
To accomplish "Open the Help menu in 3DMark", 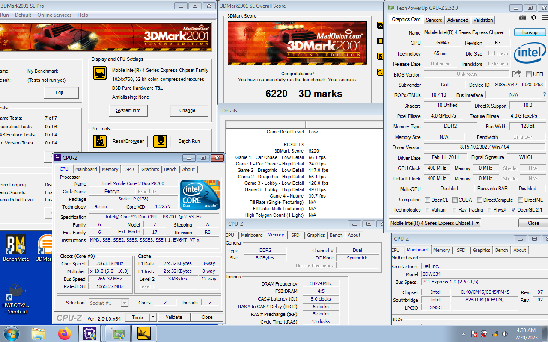I will coord(83,15).
